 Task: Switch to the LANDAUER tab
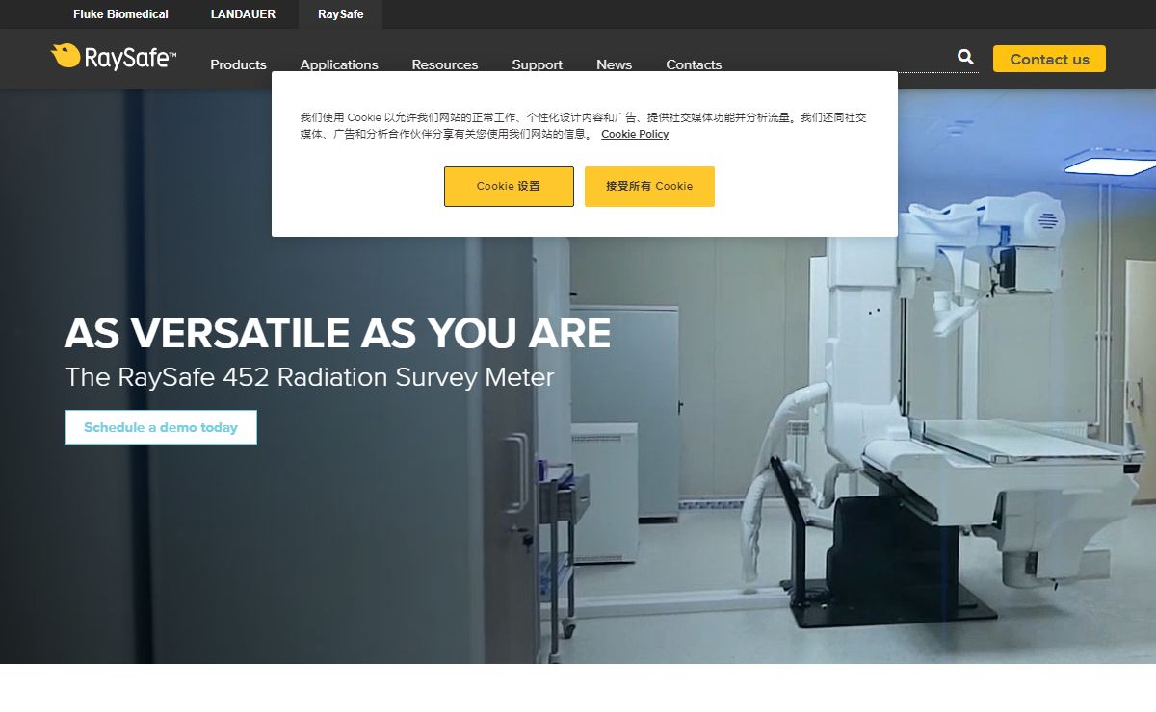[x=243, y=14]
